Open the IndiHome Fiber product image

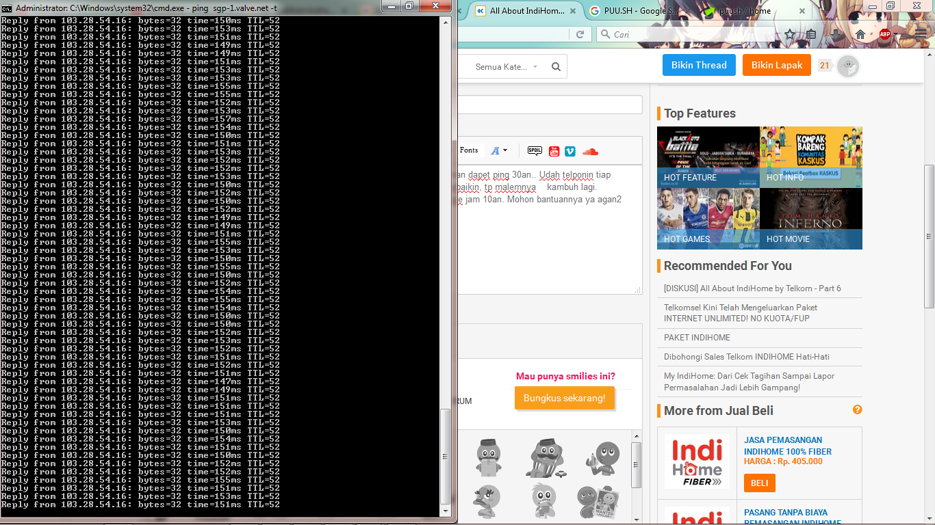pyautogui.click(x=697, y=461)
